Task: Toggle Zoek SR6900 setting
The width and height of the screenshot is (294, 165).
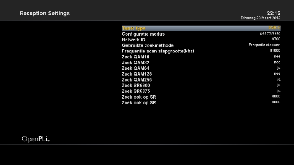Action: click(x=201, y=85)
